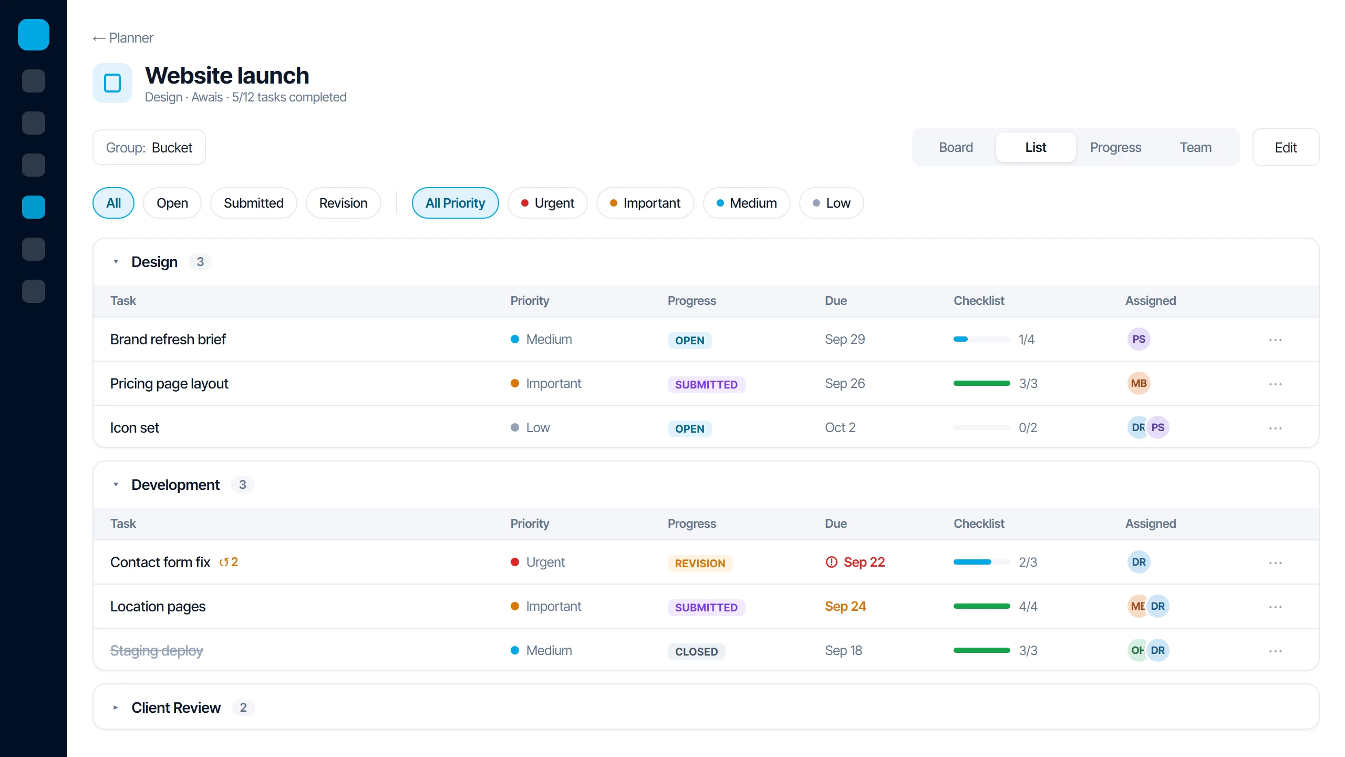Viewport: 1345px width, 757px height.
Task: Click the MB avatar on Pricing page layout
Action: tap(1139, 383)
